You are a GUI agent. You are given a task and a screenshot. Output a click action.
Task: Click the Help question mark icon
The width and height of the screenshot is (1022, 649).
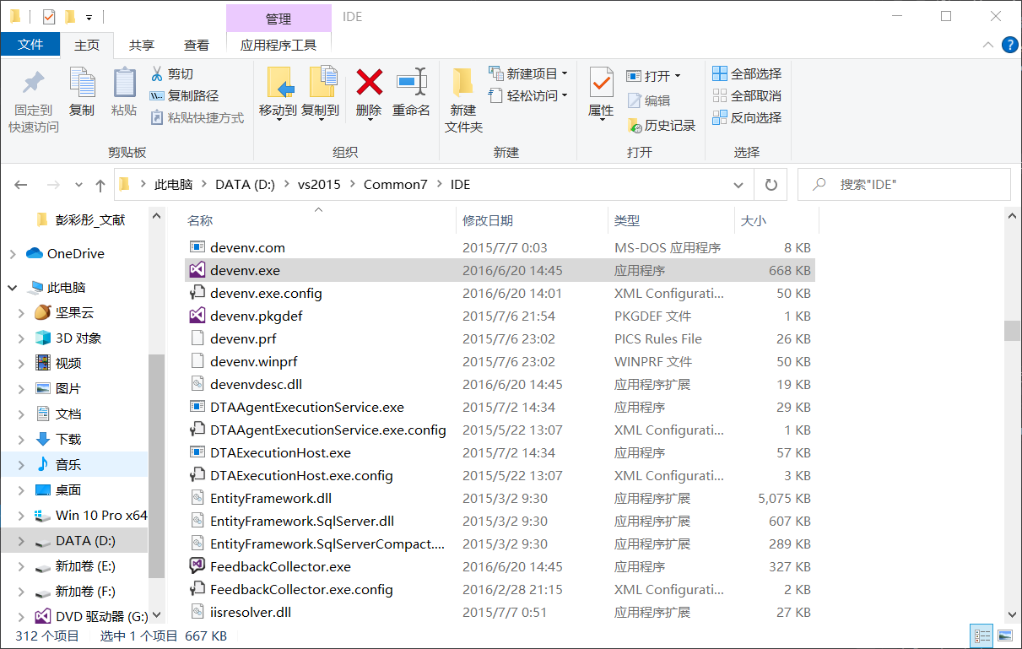click(1008, 46)
